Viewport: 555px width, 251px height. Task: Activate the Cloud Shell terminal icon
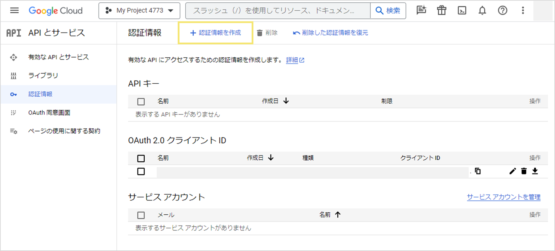(462, 10)
